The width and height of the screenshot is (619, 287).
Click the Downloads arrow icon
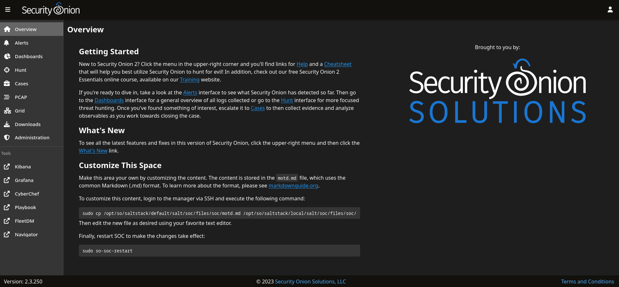pos(7,124)
